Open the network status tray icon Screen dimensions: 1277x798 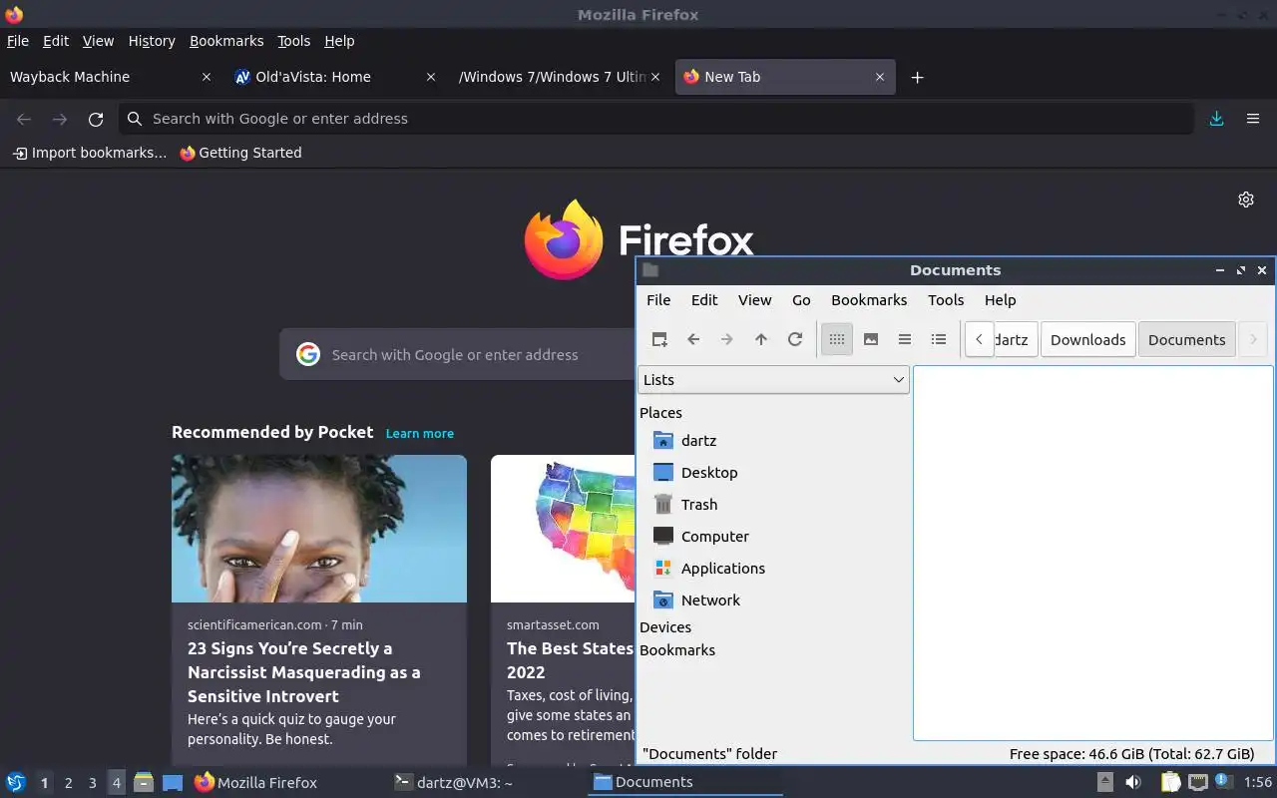click(1197, 782)
